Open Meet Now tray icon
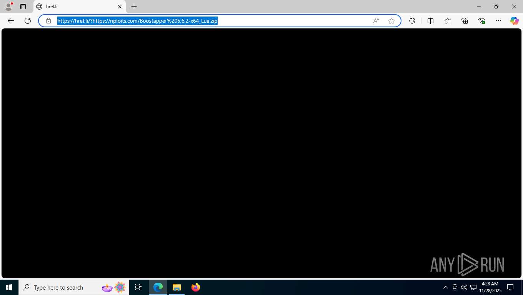The image size is (523, 295). coord(455,287)
